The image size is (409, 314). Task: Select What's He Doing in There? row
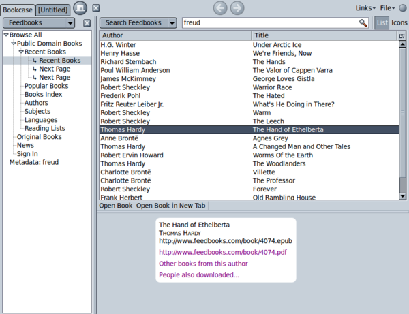coord(249,104)
